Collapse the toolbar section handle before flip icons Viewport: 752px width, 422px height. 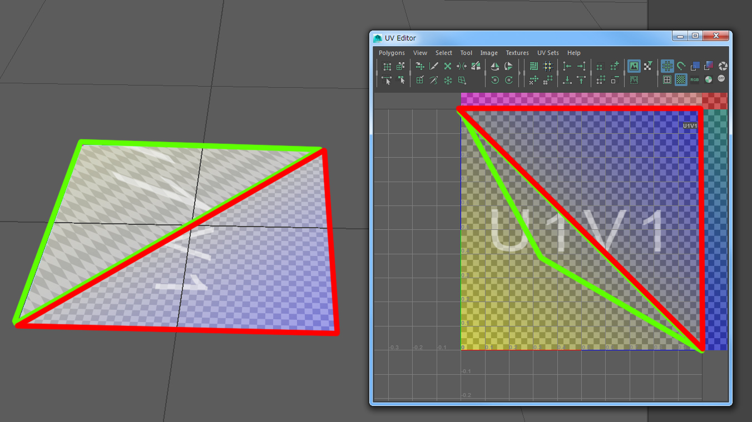(485, 73)
